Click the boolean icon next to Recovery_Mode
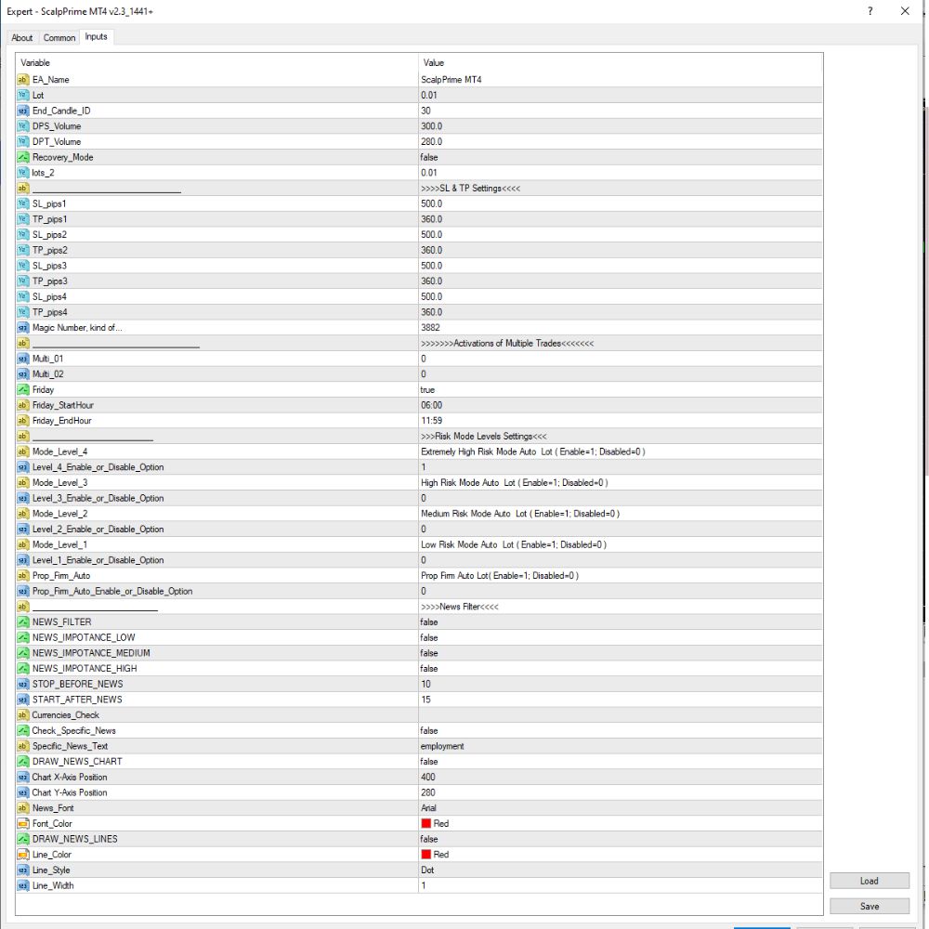This screenshot has width=929, height=929. point(22,157)
